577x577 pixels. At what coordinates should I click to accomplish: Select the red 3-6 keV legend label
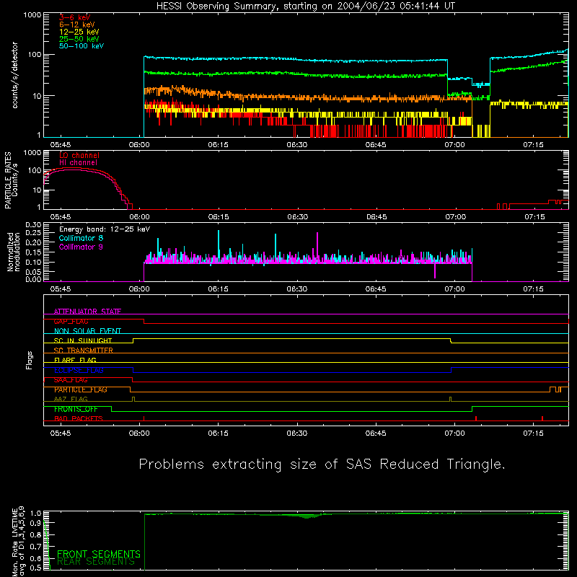pos(75,17)
